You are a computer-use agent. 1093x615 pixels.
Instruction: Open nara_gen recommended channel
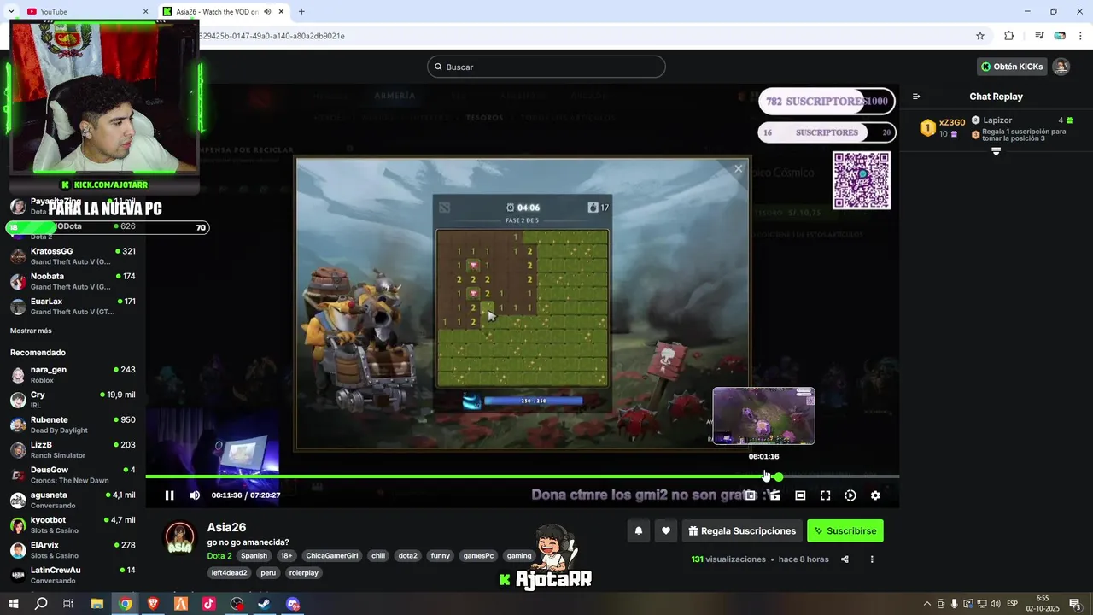click(x=73, y=374)
